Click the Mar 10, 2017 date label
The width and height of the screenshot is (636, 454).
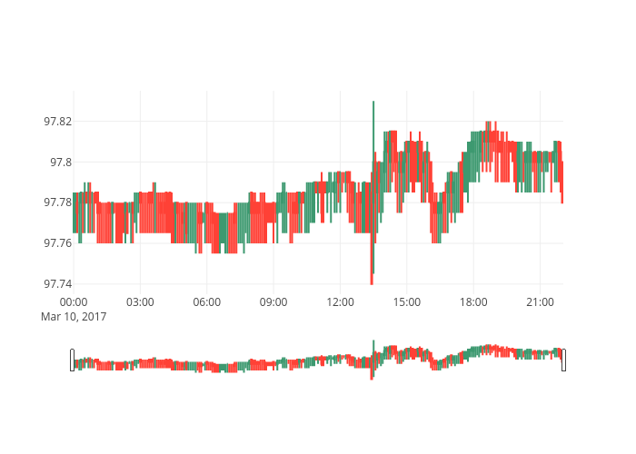(x=74, y=316)
